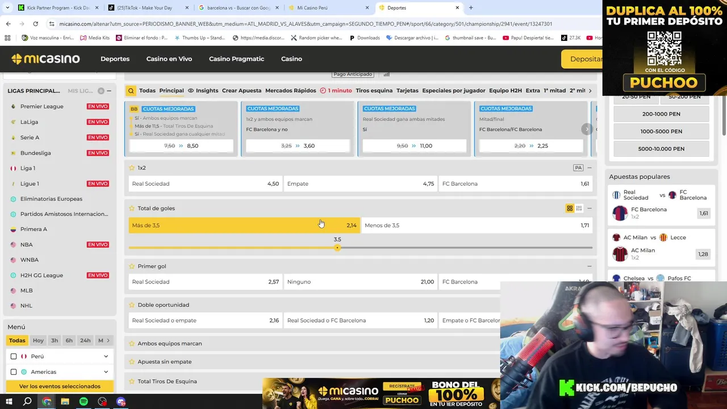Open NBA in leagues list
Image resolution: width=727 pixels, height=409 pixels.
coord(26,244)
